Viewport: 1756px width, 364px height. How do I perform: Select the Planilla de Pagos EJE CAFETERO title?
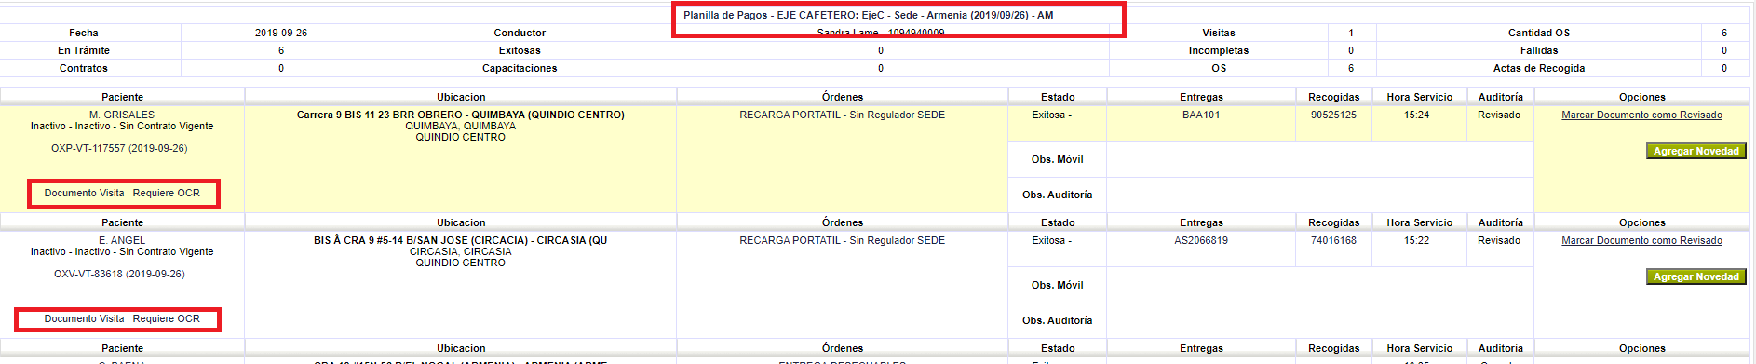tap(868, 15)
